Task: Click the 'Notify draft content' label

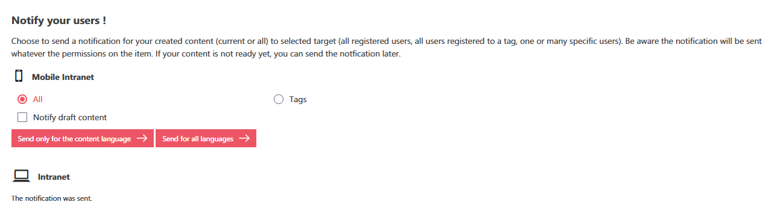Action: (x=70, y=117)
